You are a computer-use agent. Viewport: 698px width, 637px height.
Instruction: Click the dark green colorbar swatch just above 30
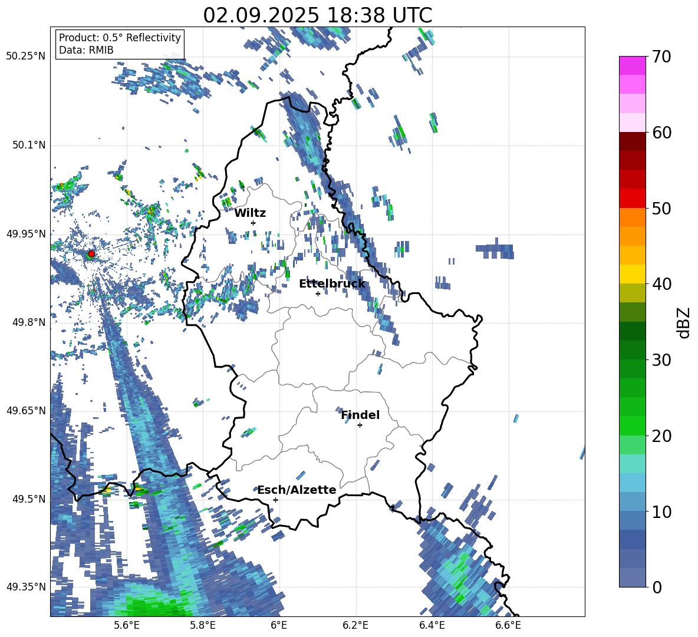point(632,350)
